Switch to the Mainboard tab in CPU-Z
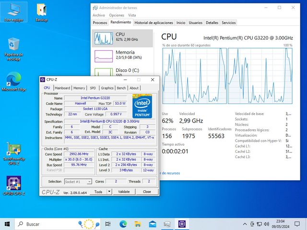The width and height of the screenshot is (307, 230). coord(62,88)
